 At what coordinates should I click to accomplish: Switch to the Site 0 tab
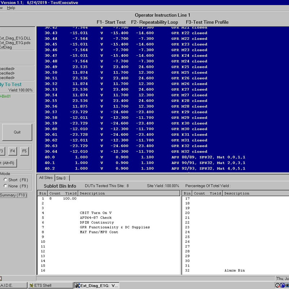click(x=61, y=178)
